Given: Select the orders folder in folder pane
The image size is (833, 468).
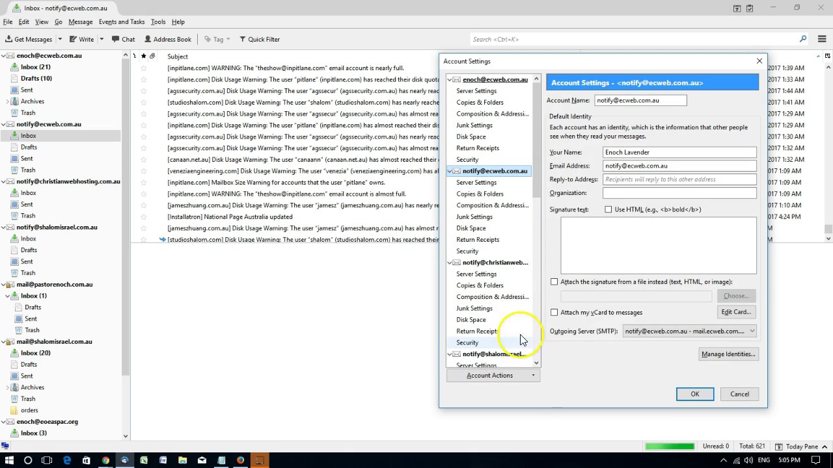Looking at the screenshot, I should point(29,410).
